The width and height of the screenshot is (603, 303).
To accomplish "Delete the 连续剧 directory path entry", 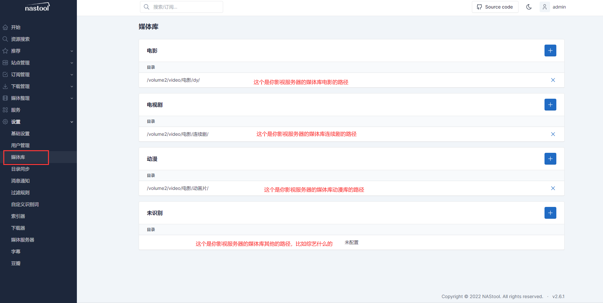I will (x=553, y=134).
